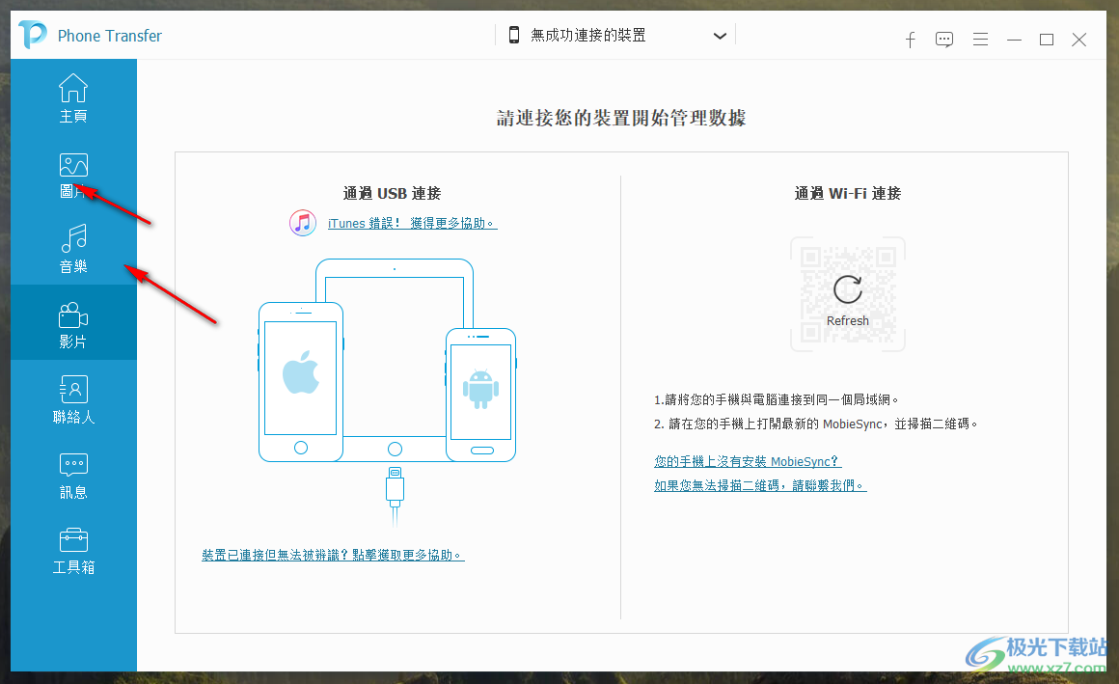
Task: Expand the 無成功連接的裝置 device dropdown
Action: click(x=720, y=35)
